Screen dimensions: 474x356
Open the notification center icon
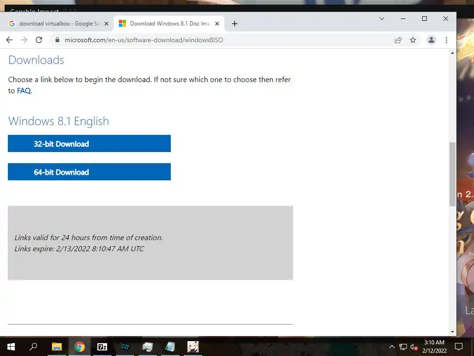pyautogui.click(x=459, y=347)
